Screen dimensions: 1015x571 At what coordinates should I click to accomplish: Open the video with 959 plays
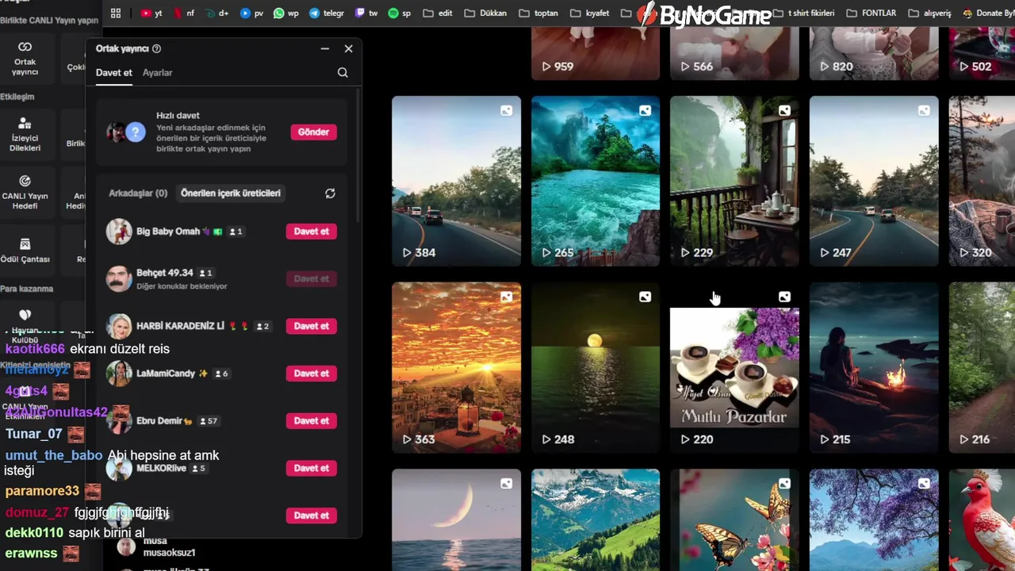(x=596, y=53)
